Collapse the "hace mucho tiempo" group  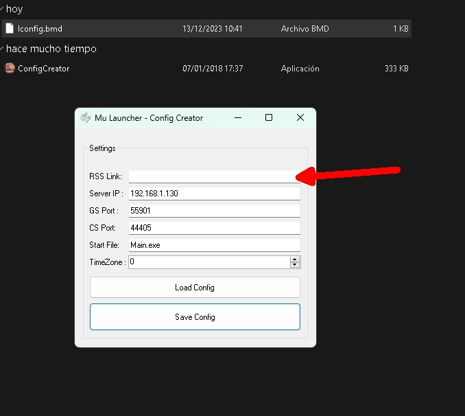(x=2, y=49)
